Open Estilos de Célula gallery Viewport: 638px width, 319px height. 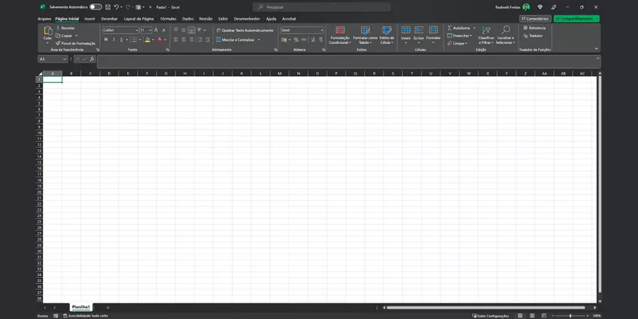[386, 36]
